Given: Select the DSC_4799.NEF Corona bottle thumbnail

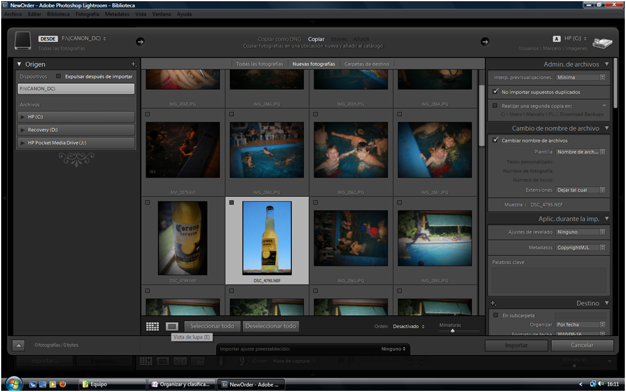Looking at the screenshot, I should [x=183, y=238].
